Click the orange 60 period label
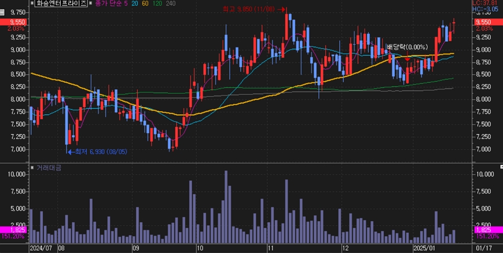The height and width of the screenshot is (253, 503). coord(146,3)
